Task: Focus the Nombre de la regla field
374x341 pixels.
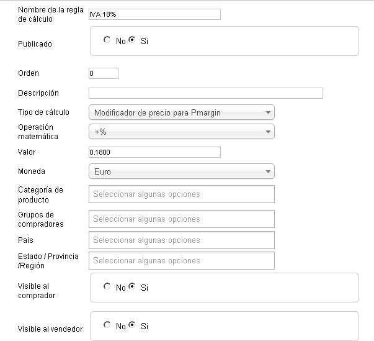Action: click(154, 14)
